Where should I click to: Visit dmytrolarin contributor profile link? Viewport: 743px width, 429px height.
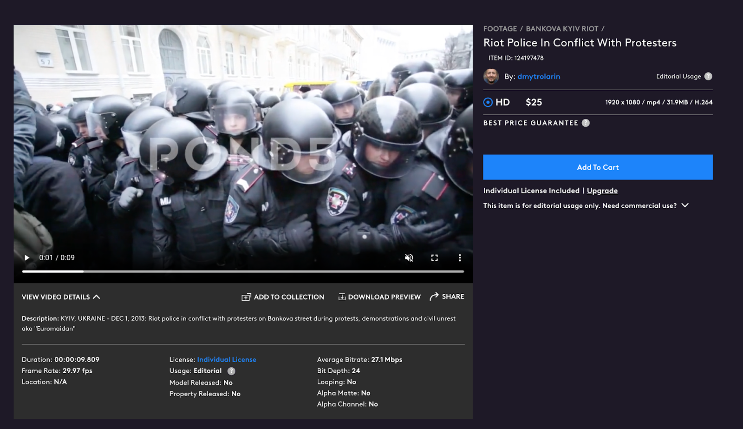point(539,77)
